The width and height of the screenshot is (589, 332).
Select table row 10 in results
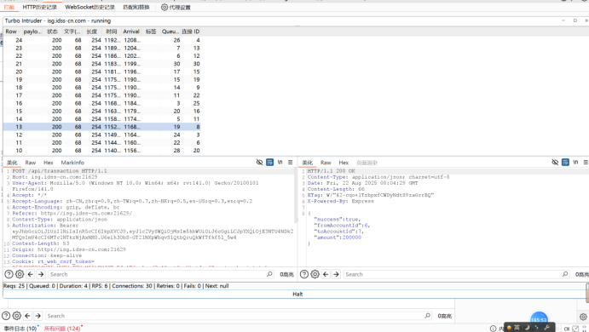(x=101, y=151)
